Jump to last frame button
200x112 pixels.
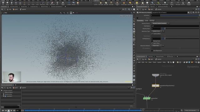[x=14, y=111]
